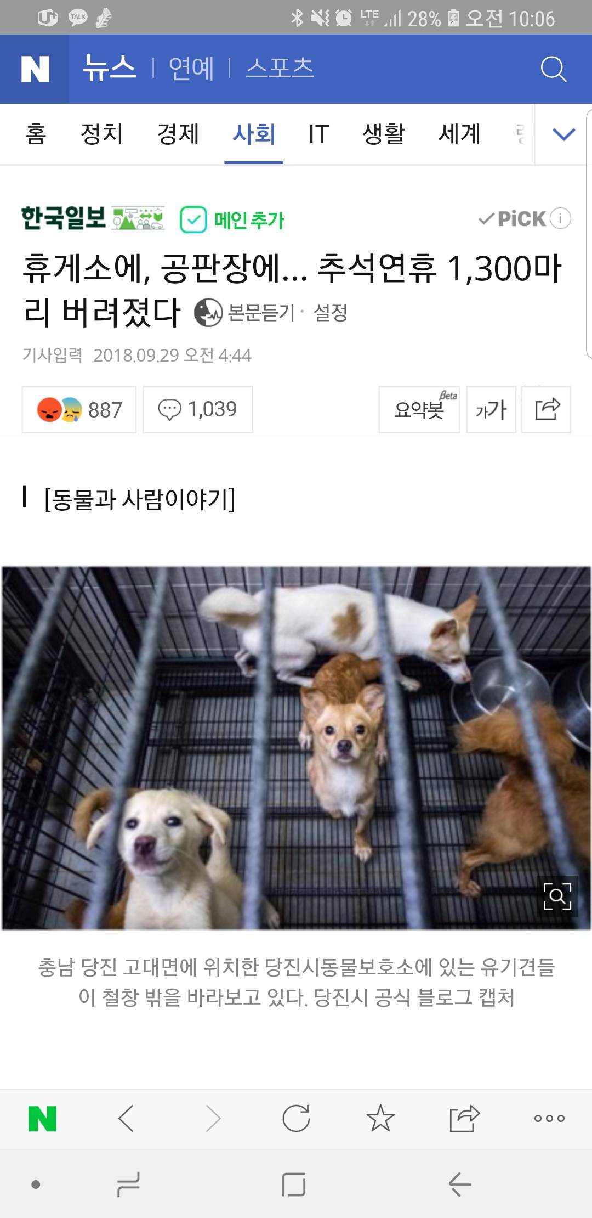This screenshot has height=1218, width=592.
Task: Expand the category list chevron
Action: pyautogui.click(x=563, y=134)
